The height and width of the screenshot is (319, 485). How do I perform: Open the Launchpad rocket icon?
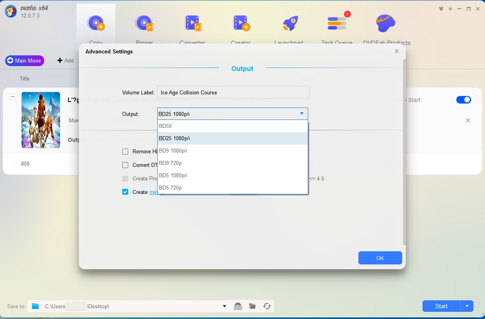(x=290, y=23)
